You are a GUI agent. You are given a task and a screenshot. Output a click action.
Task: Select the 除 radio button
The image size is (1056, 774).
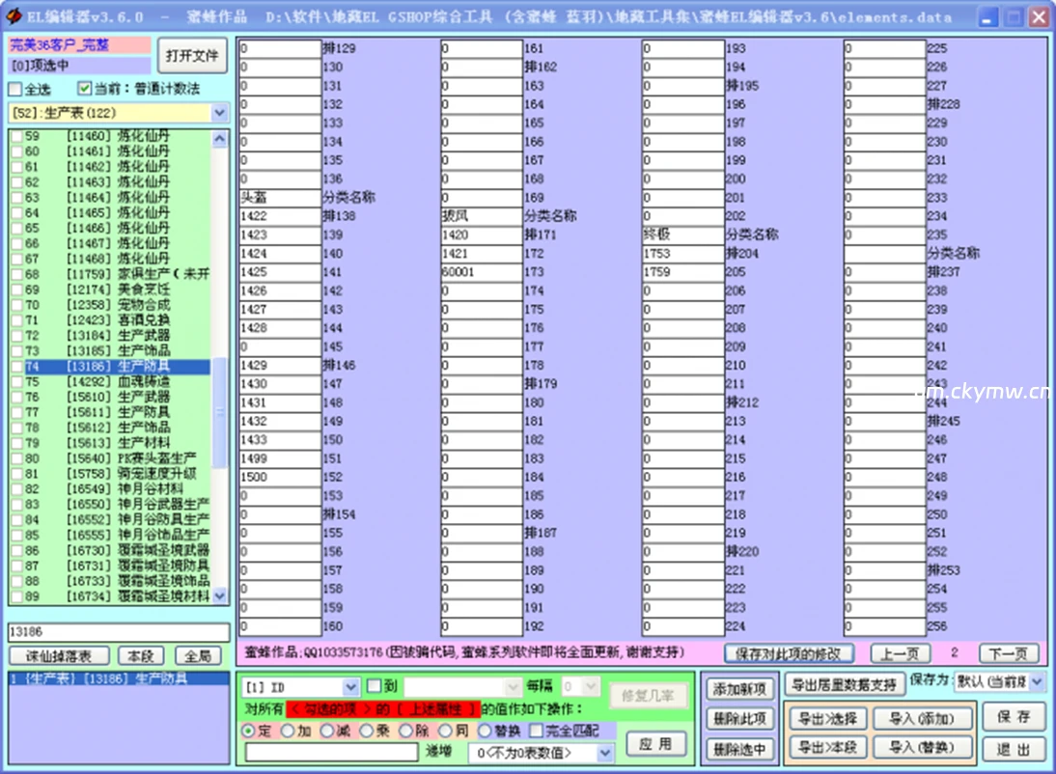click(x=406, y=731)
